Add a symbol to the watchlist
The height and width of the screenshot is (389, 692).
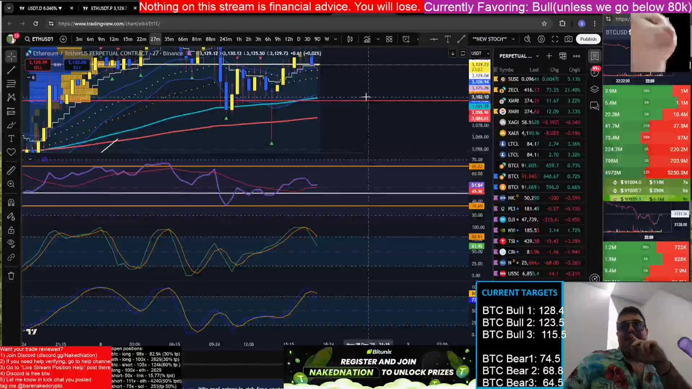point(549,56)
